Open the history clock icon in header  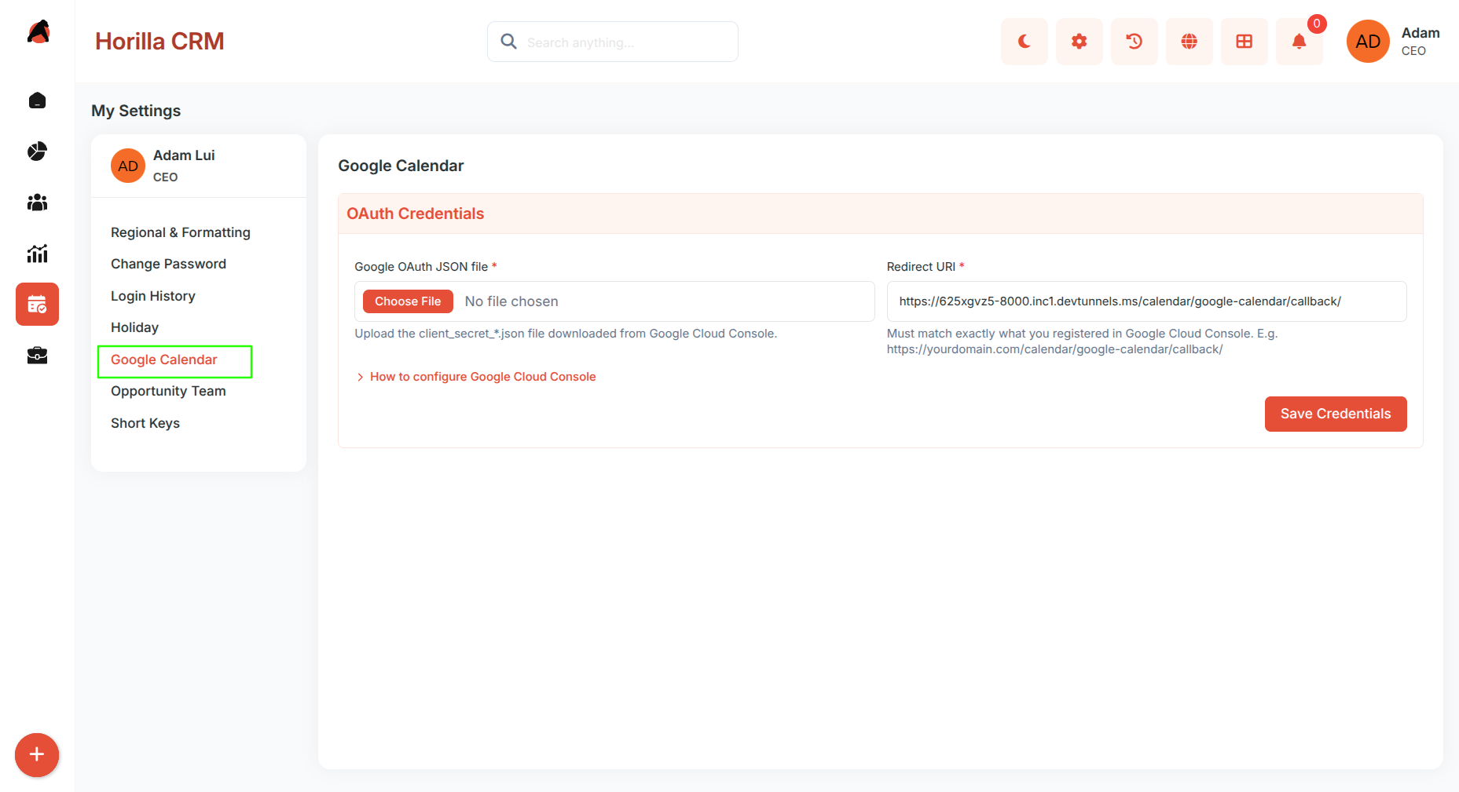pyautogui.click(x=1135, y=42)
